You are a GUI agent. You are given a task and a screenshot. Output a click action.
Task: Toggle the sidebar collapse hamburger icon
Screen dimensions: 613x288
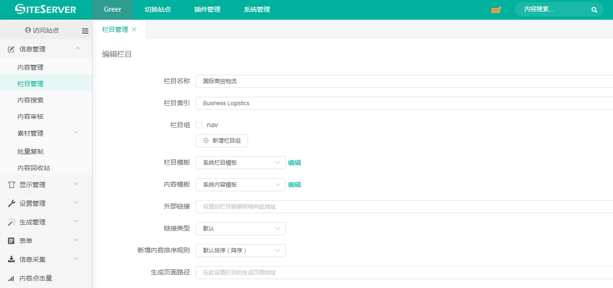tap(85, 31)
